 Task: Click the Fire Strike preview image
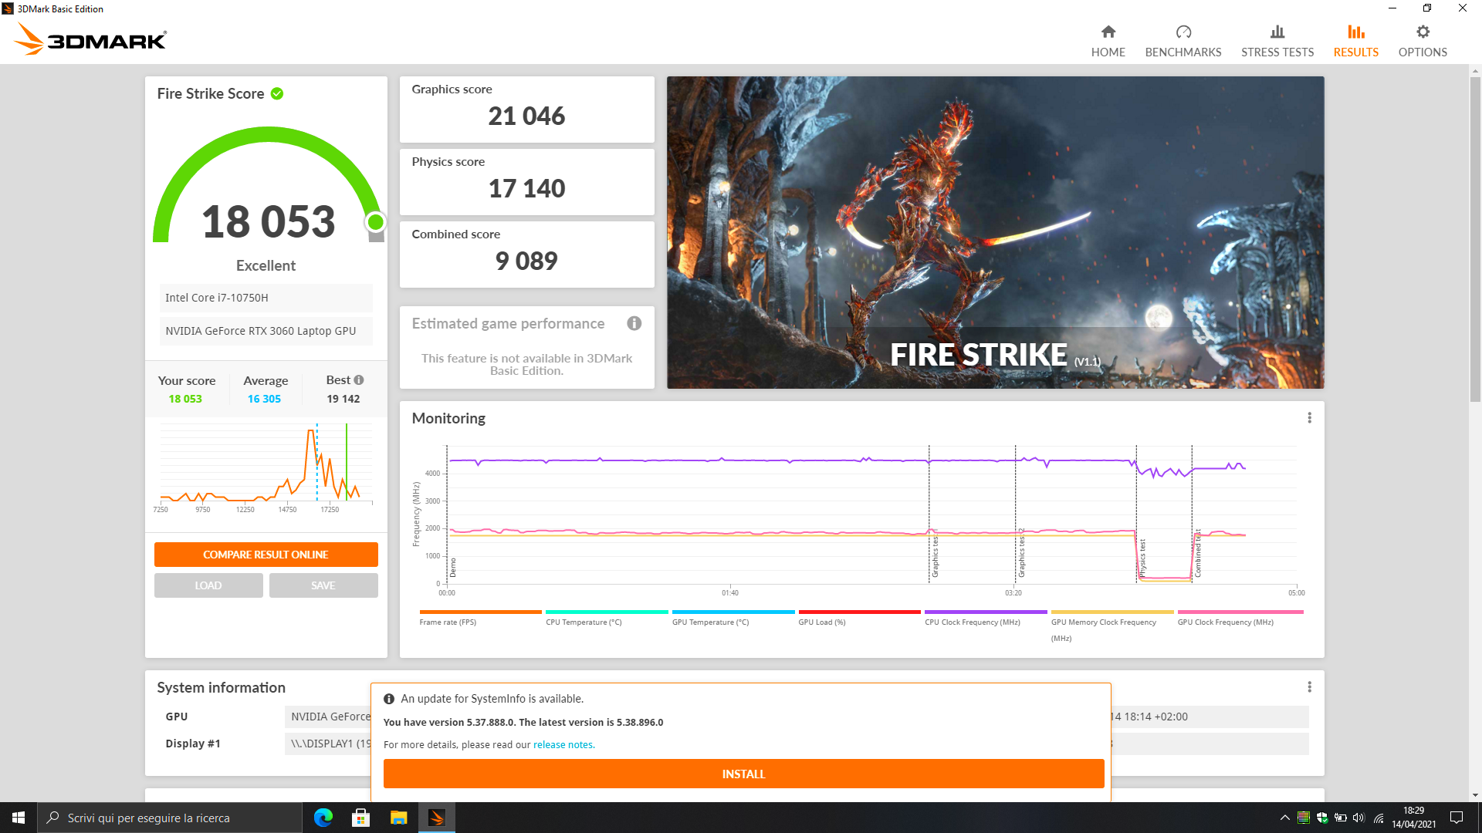tap(995, 232)
